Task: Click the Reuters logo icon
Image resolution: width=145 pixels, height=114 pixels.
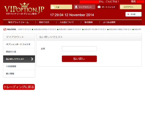Action: tap(5, 29)
